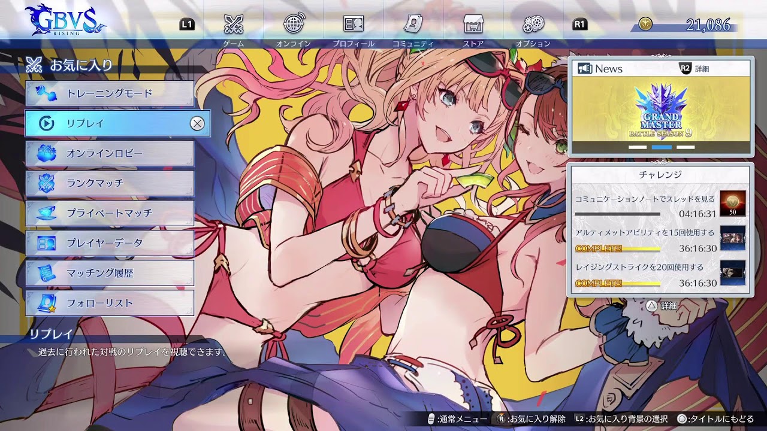The width and height of the screenshot is (767, 431).
Task: Select the highlighted blue News page indicator
Action: tap(662, 147)
